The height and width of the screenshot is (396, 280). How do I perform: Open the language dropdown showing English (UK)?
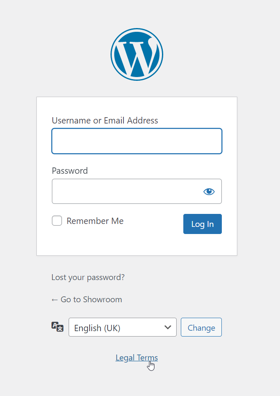point(117,327)
